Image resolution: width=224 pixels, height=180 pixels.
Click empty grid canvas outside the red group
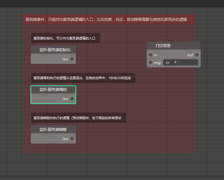[210, 118]
